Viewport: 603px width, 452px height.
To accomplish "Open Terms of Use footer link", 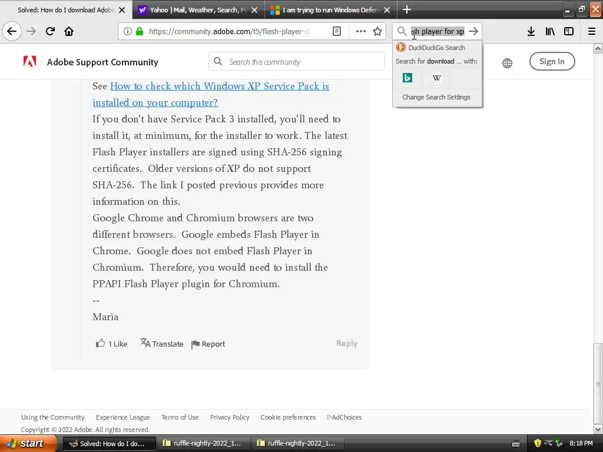I will [180, 417].
